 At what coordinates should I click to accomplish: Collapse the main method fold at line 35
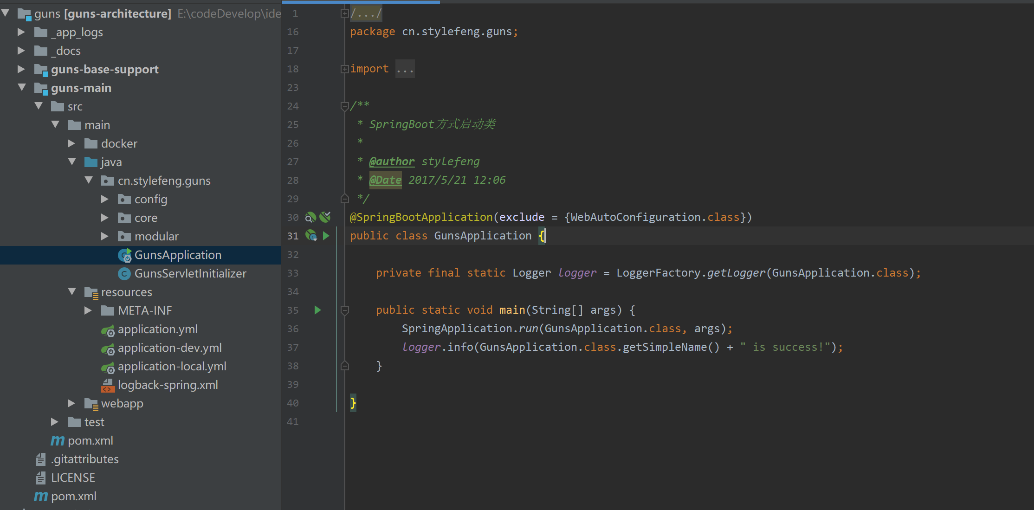point(344,310)
